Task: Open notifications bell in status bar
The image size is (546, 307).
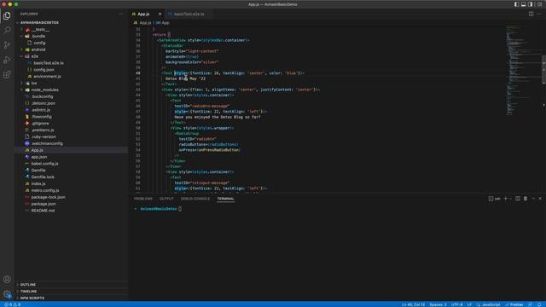Action: click(x=539, y=304)
